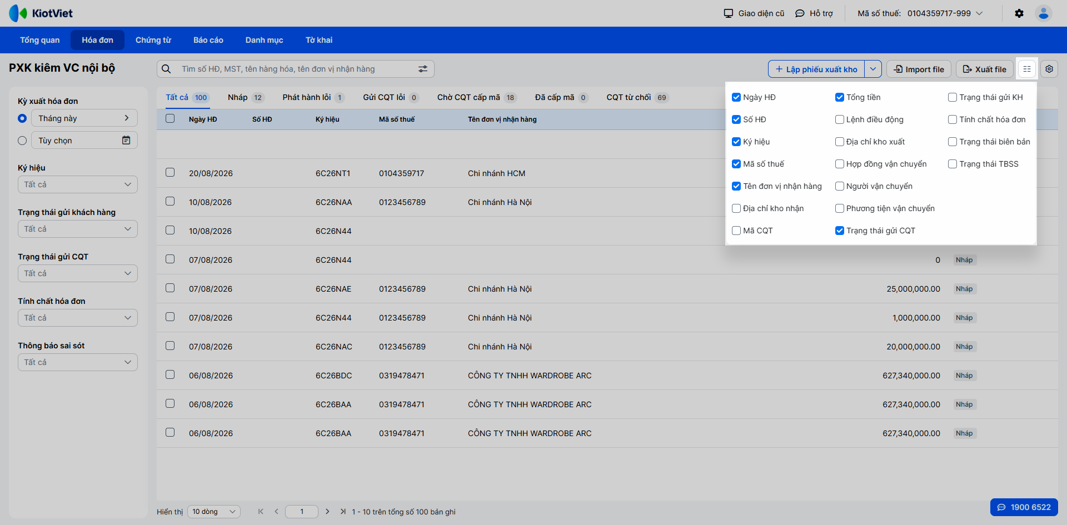Open Báo cáo menu
1067x525 pixels.
pos(208,40)
